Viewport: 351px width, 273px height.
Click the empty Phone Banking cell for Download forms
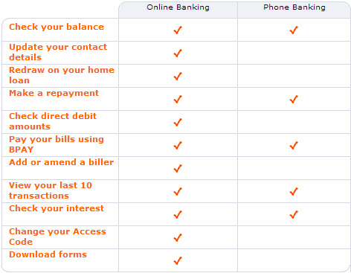click(294, 260)
